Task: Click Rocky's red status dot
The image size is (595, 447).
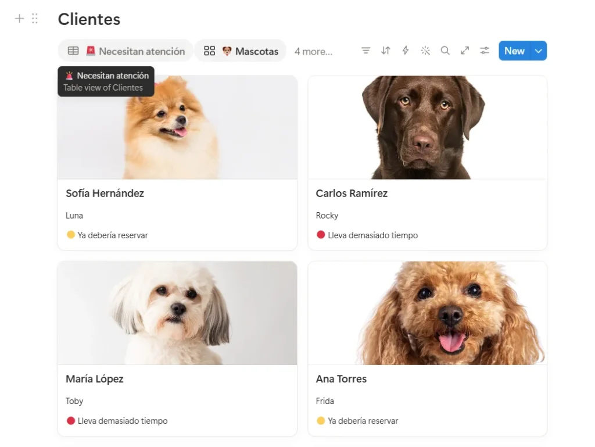Action: (x=321, y=235)
